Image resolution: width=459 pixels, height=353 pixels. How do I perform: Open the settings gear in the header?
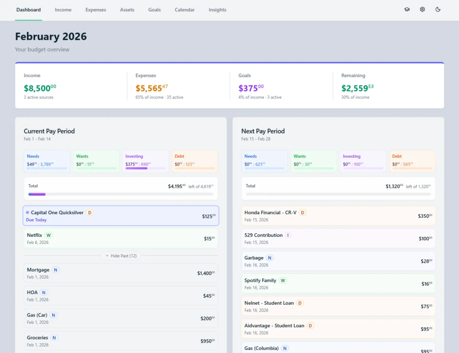click(x=422, y=10)
